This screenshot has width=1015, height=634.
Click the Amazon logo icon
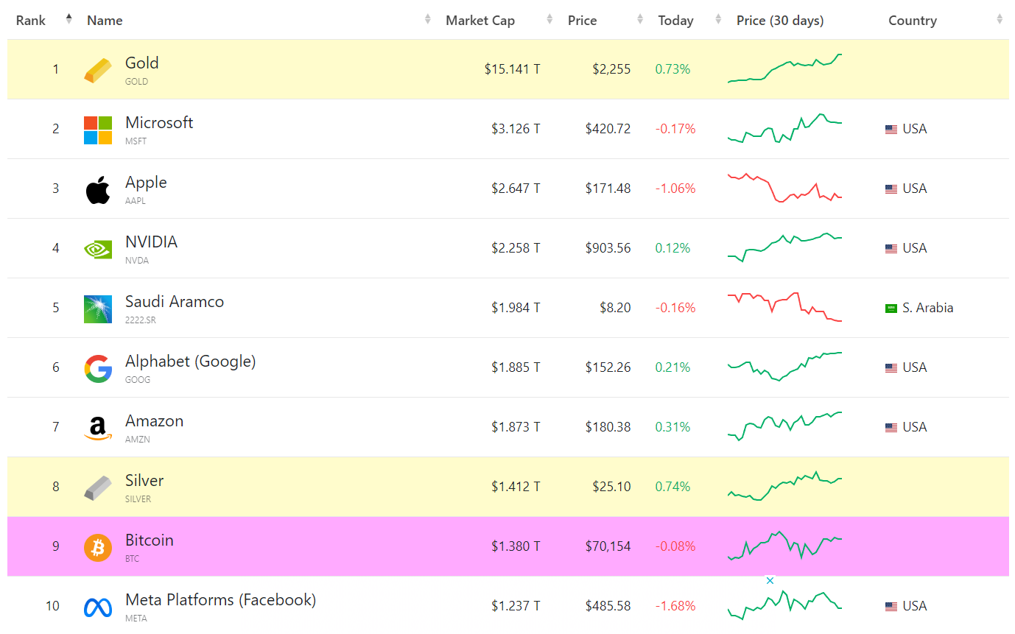tap(98, 428)
